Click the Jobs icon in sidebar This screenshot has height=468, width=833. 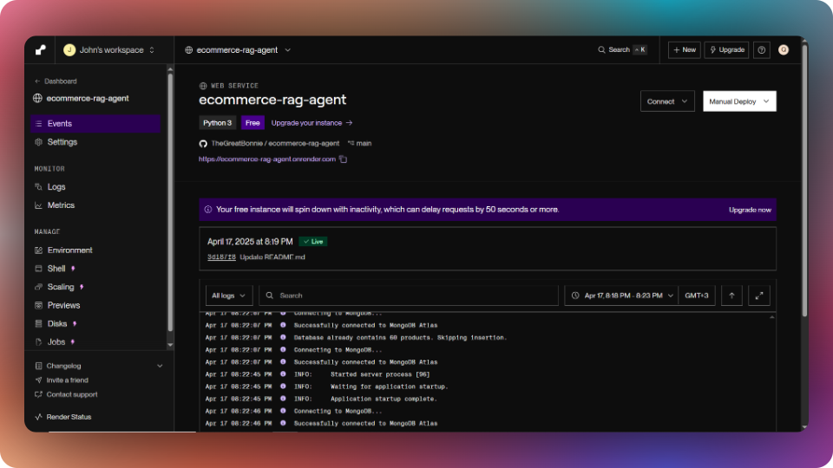tap(38, 342)
